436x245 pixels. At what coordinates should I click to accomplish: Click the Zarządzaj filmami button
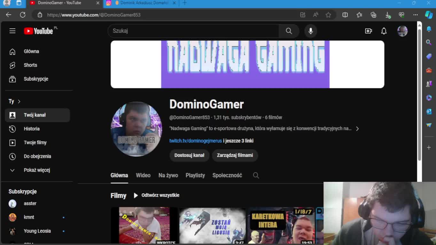tap(235, 155)
